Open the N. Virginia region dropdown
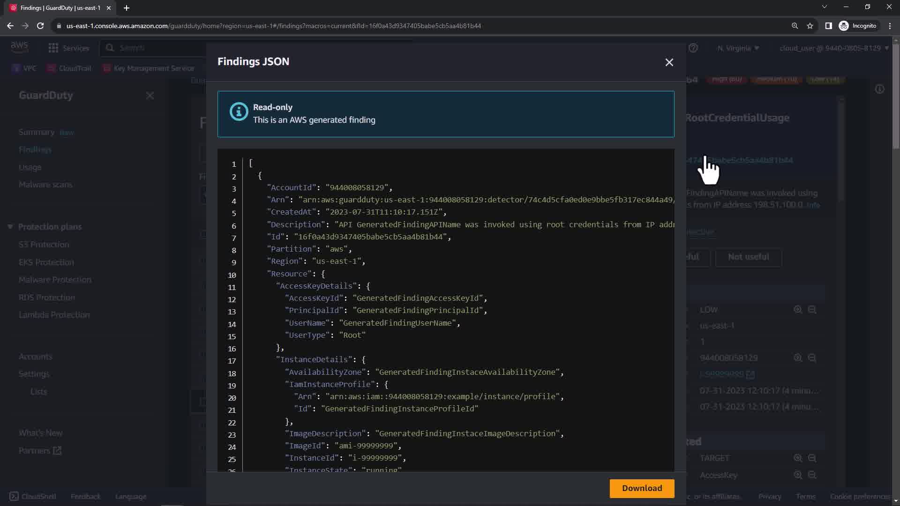Viewport: 900px width, 506px height. [x=738, y=48]
